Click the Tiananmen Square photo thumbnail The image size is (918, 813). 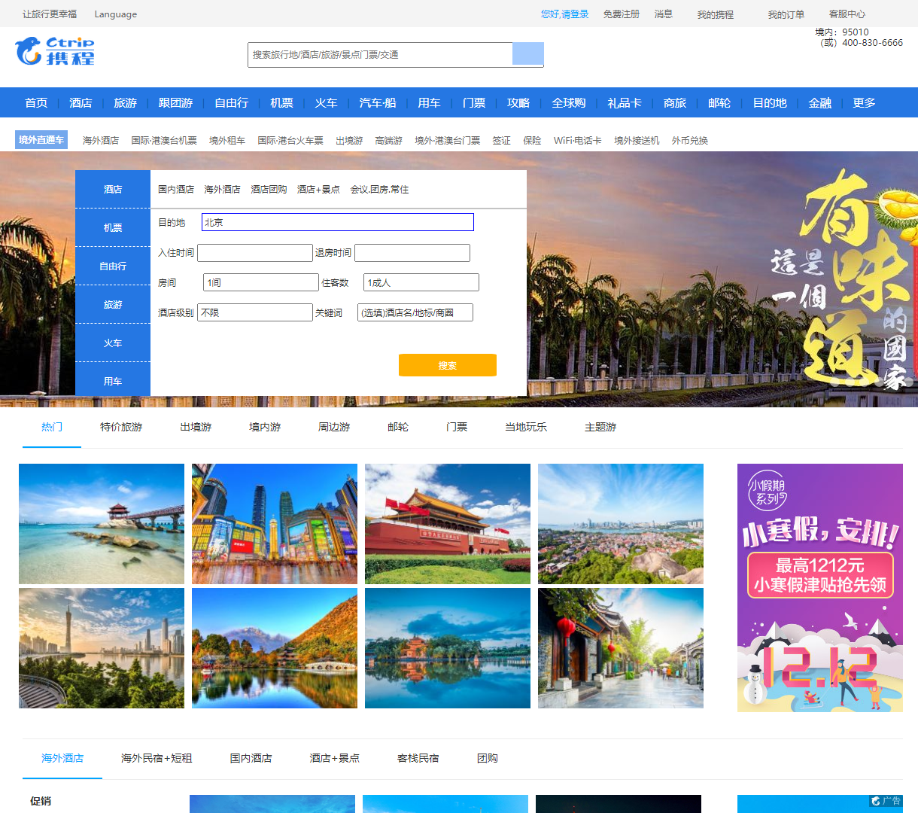[447, 523]
